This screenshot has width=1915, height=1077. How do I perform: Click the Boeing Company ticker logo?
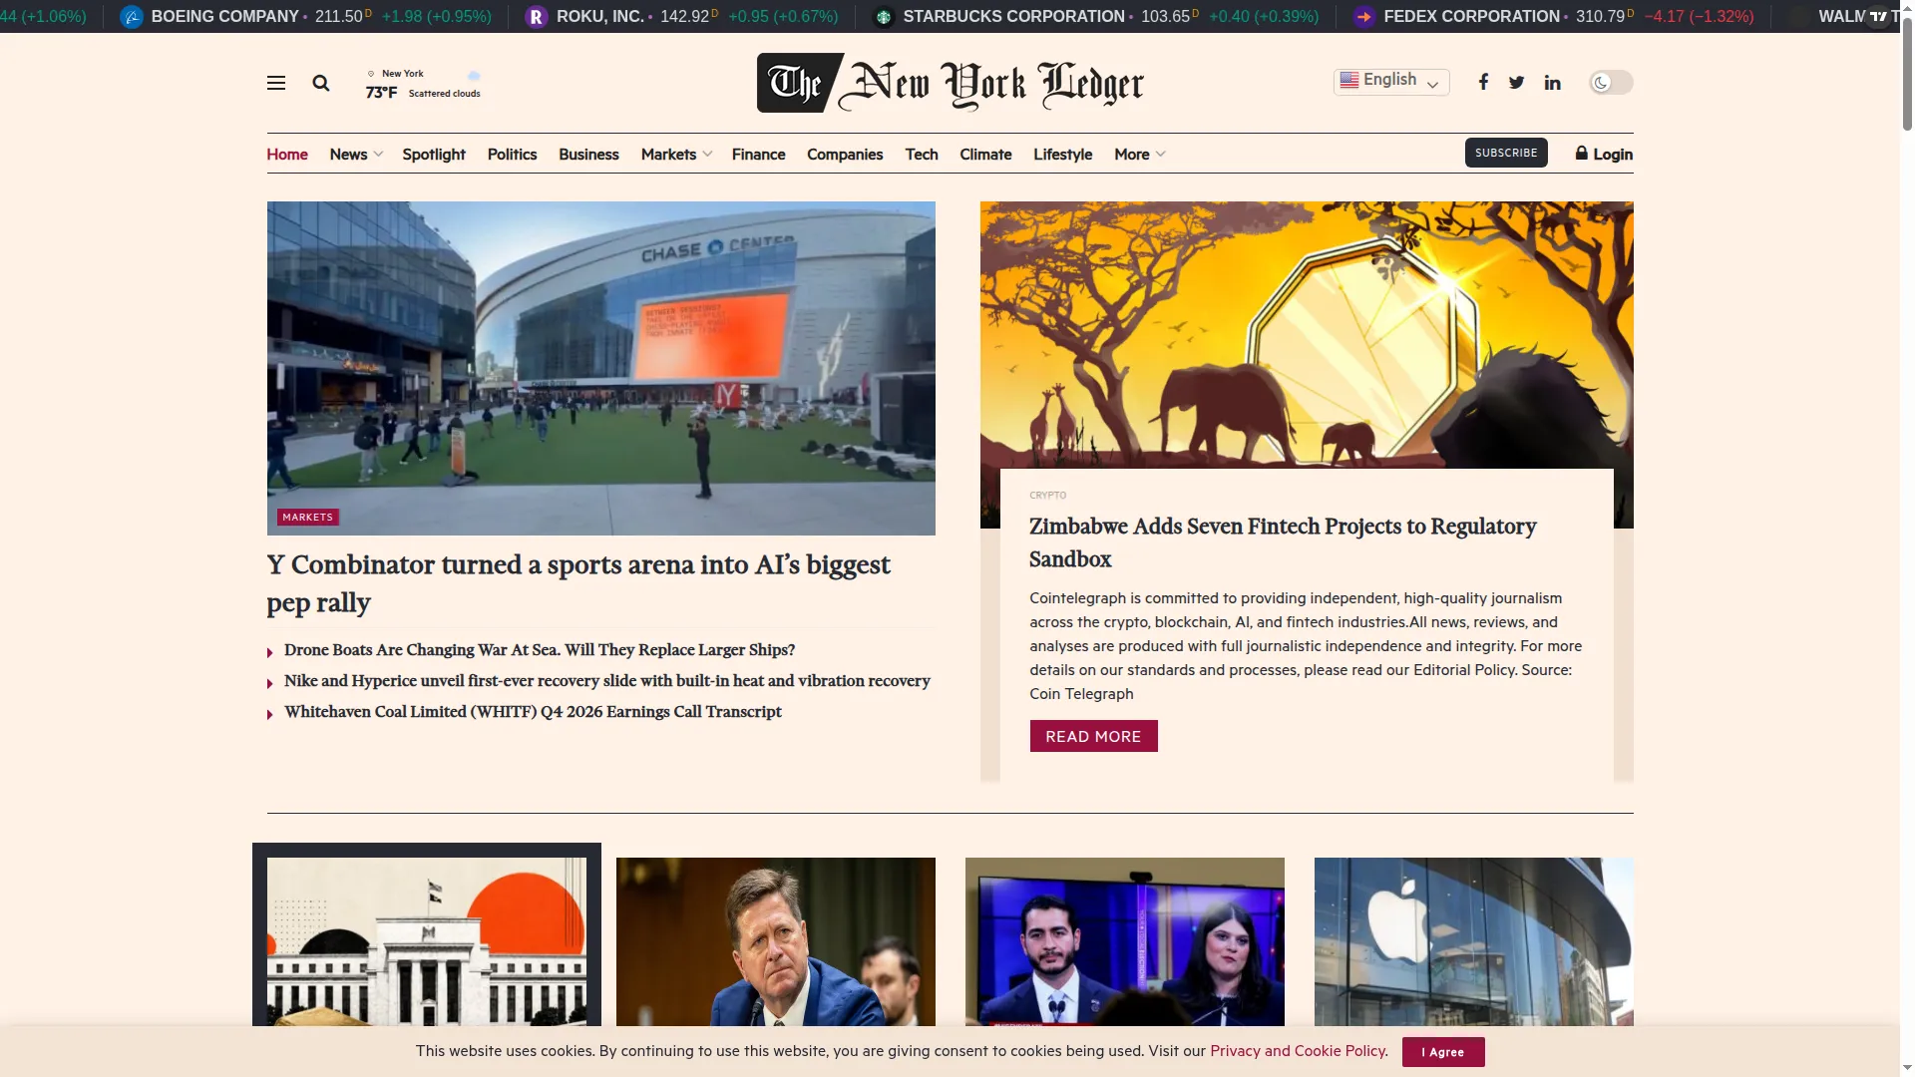132,17
